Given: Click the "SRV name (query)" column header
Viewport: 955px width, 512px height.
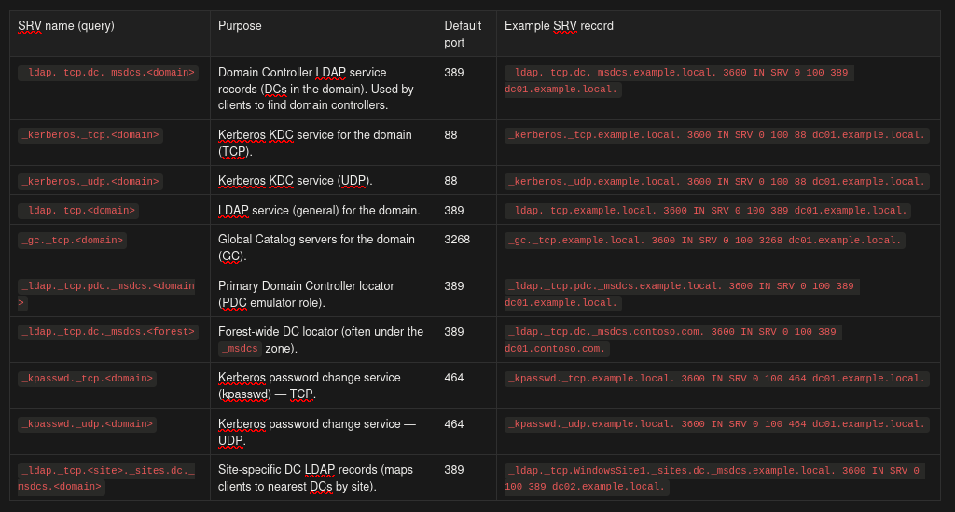Looking at the screenshot, I should pos(66,26).
